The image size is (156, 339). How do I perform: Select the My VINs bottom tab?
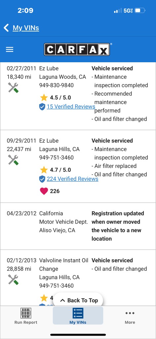78,315
